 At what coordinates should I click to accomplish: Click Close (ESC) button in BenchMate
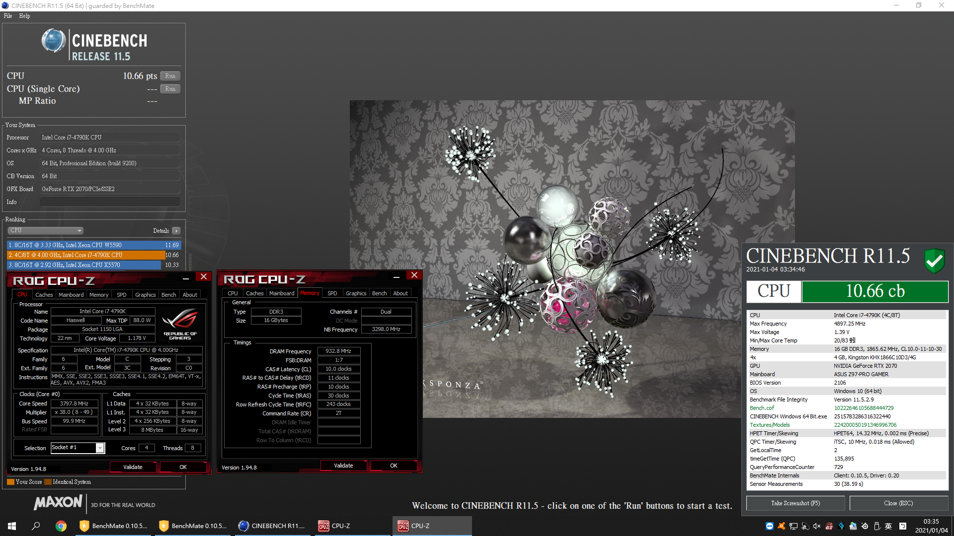898,503
